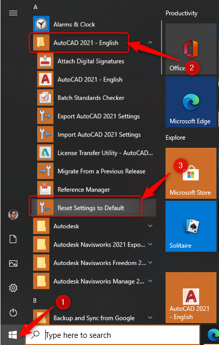Screen dimensions: 219x345
Task: Select Reset Settings to Default label
Action: [91, 208]
